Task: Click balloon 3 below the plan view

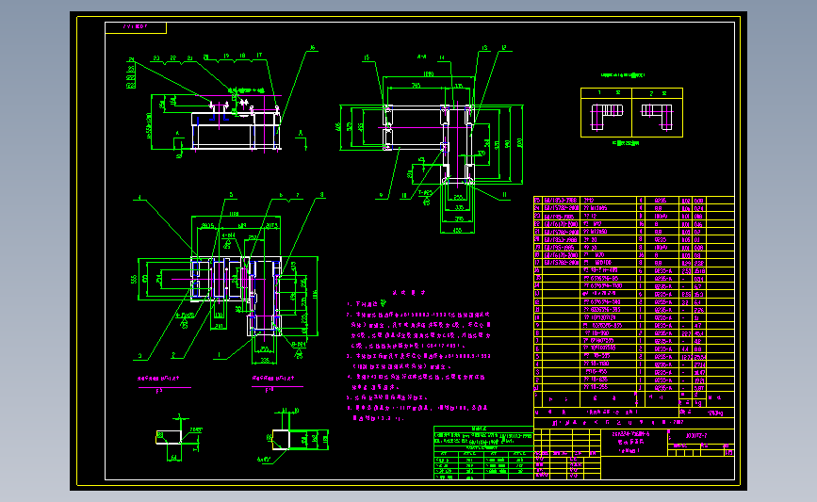Action: click(x=139, y=356)
